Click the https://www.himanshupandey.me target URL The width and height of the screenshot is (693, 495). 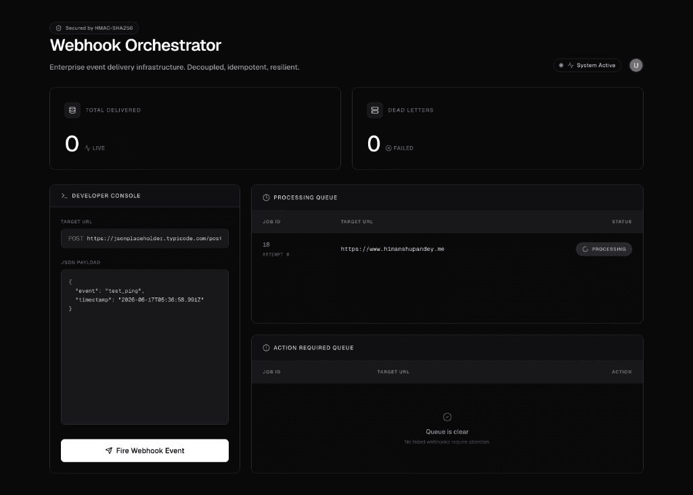click(393, 249)
